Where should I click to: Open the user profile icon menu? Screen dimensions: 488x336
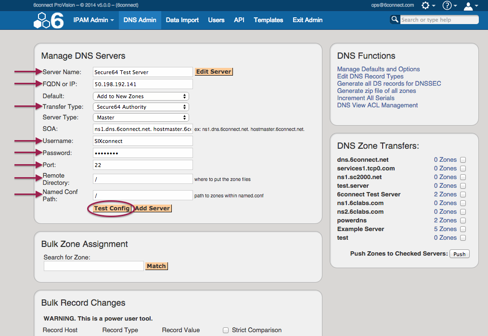click(x=468, y=6)
